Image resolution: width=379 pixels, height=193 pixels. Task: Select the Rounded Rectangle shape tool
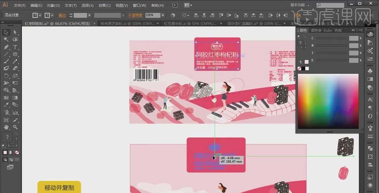pyautogui.click(x=15, y=54)
